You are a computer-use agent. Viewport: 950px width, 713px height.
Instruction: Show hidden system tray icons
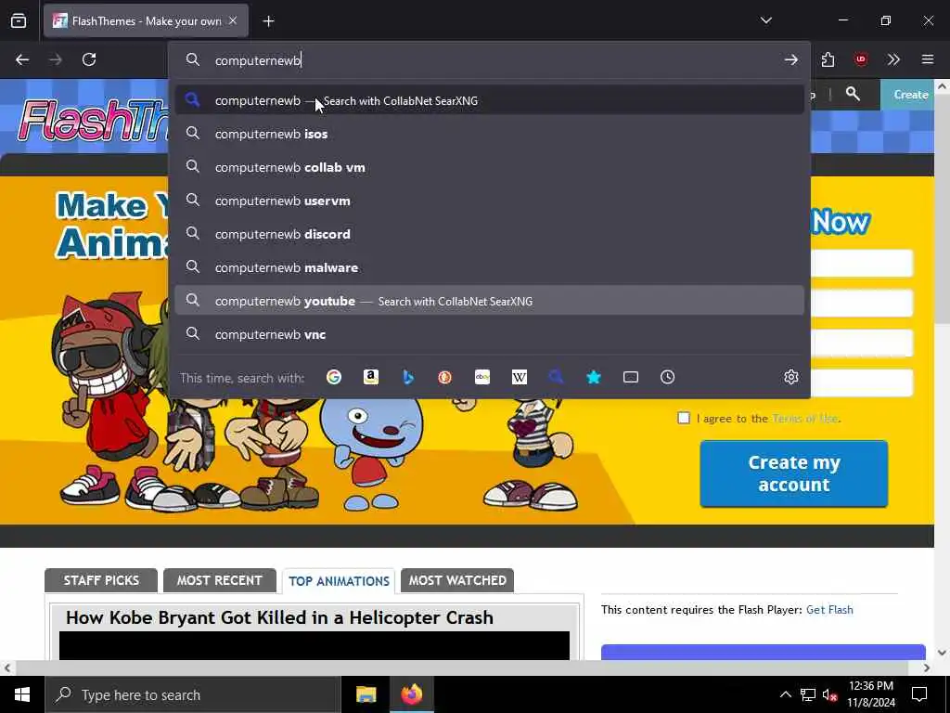785,694
